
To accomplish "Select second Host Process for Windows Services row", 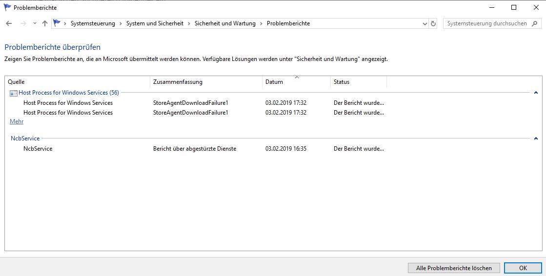I will (68, 113).
